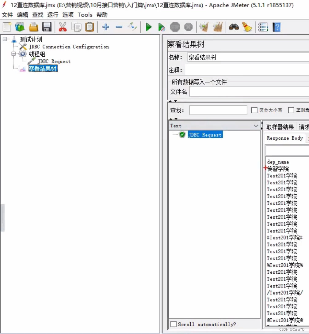Click the left panel collapse handle
This screenshot has width=309, height=334.
(2, 218)
